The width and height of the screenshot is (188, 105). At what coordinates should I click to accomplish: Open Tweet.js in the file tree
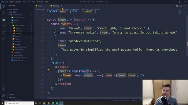(19, 31)
